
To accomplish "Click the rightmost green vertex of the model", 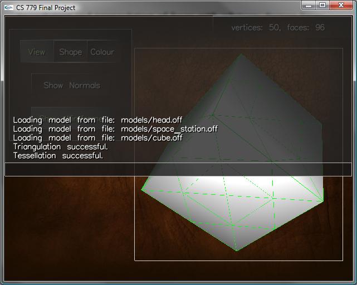I will click(x=323, y=201).
